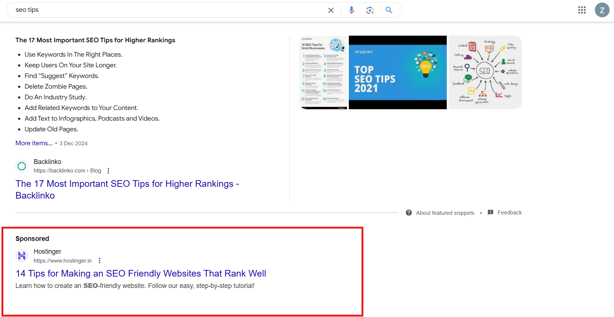Open Hostinger ad three-dot menu
This screenshot has width=614, height=317.
click(99, 261)
